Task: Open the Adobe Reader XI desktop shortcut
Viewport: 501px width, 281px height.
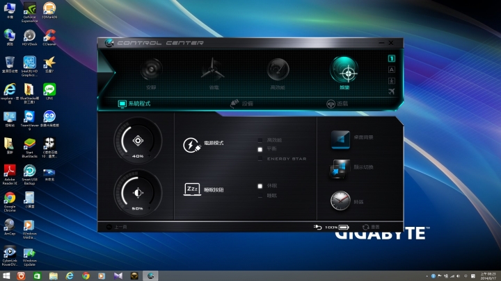Action: point(10,175)
